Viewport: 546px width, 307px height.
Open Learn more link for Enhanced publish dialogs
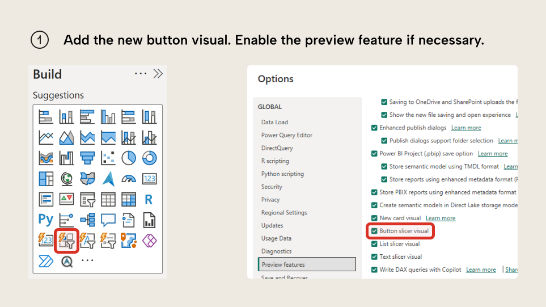point(466,128)
